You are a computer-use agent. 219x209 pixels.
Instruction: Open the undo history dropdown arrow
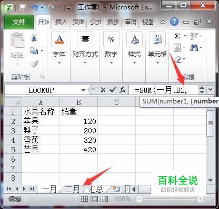pyautogui.click(x=42, y=7)
